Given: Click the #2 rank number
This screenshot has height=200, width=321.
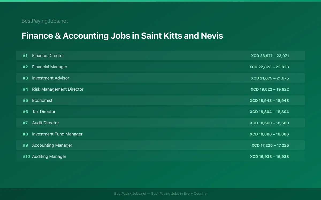Looking at the screenshot, I should pos(25,67).
